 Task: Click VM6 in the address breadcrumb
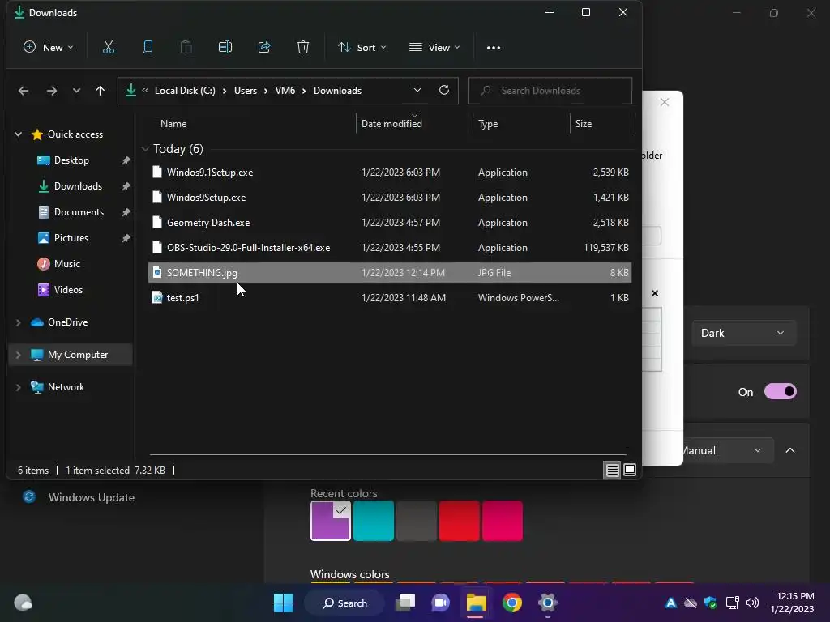point(285,91)
